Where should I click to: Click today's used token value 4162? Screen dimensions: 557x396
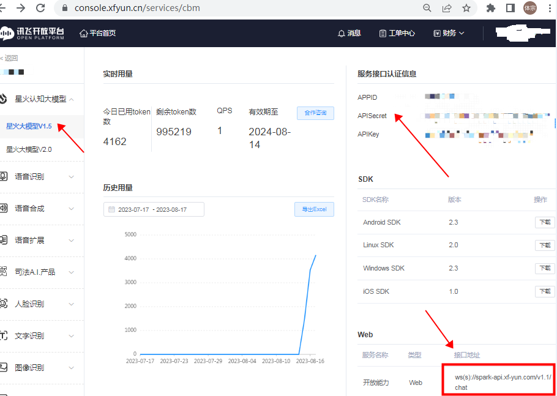coord(114,141)
